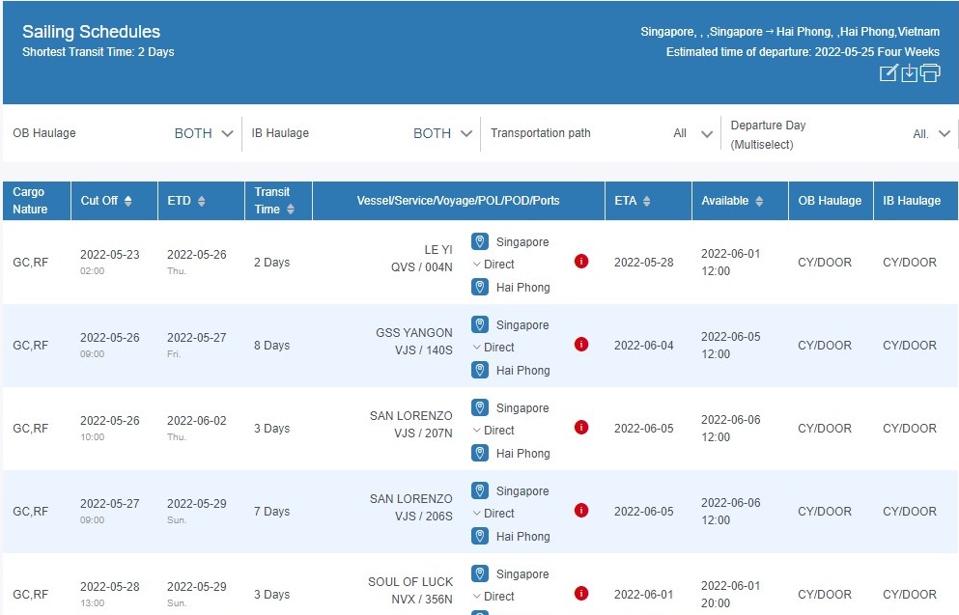Image resolution: width=959 pixels, height=615 pixels.
Task: Sort by ETA column header
Action: [x=646, y=201]
